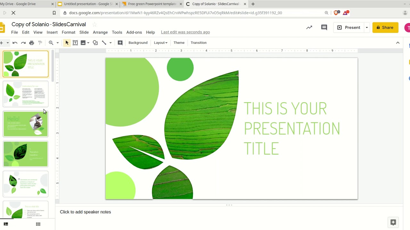
Task: Select the quotation slide thumbnail
Action: [x=26, y=184]
